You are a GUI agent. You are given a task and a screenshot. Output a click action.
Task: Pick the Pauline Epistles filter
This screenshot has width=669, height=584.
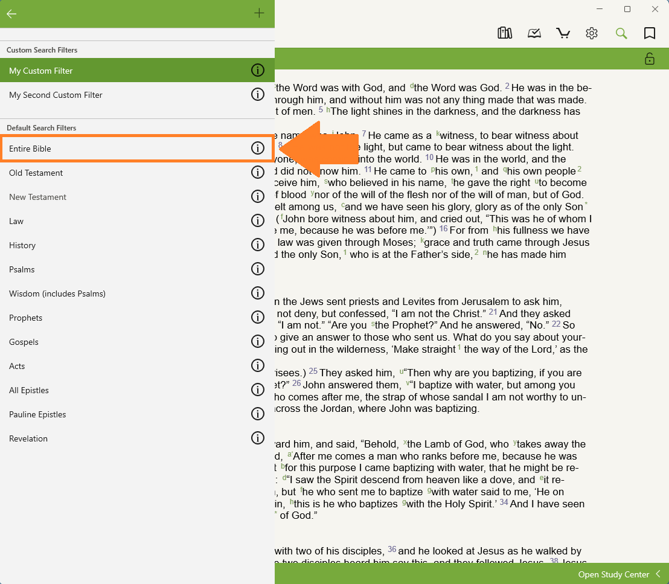click(x=37, y=414)
